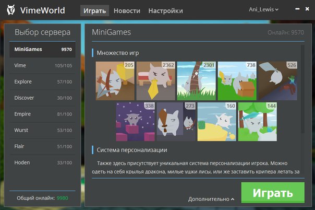
Task: Open the zombie game tile showing 526
Action: point(278,81)
